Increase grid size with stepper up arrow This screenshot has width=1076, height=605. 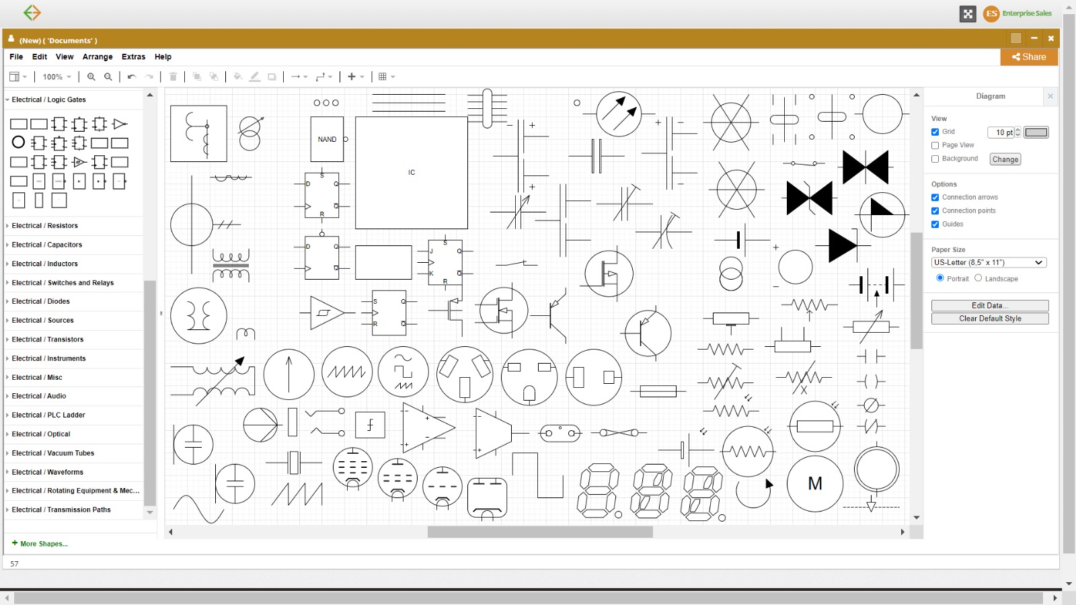1018,130
